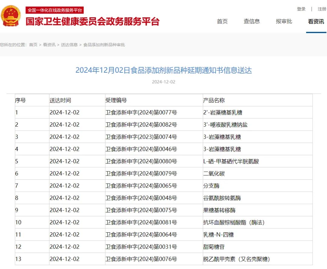The image size is (327, 269).
Task: Click serial number 10 in the table
Action: coord(18,222)
